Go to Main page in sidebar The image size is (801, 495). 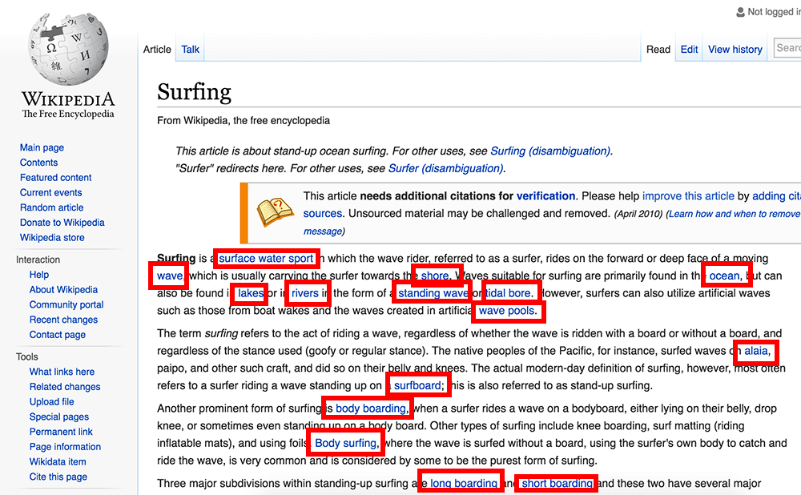[x=42, y=147]
